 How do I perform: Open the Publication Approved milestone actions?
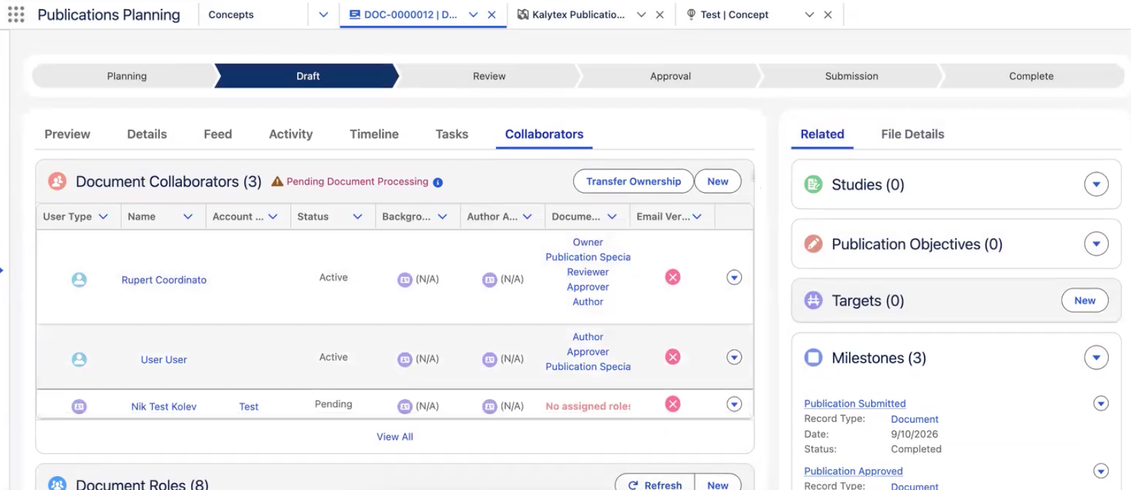(1101, 471)
